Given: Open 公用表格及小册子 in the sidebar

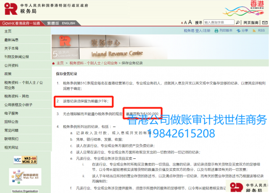Looking at the screenshot, I should (26, 105).
